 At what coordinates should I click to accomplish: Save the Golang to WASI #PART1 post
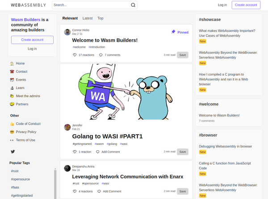pos(183,152)
